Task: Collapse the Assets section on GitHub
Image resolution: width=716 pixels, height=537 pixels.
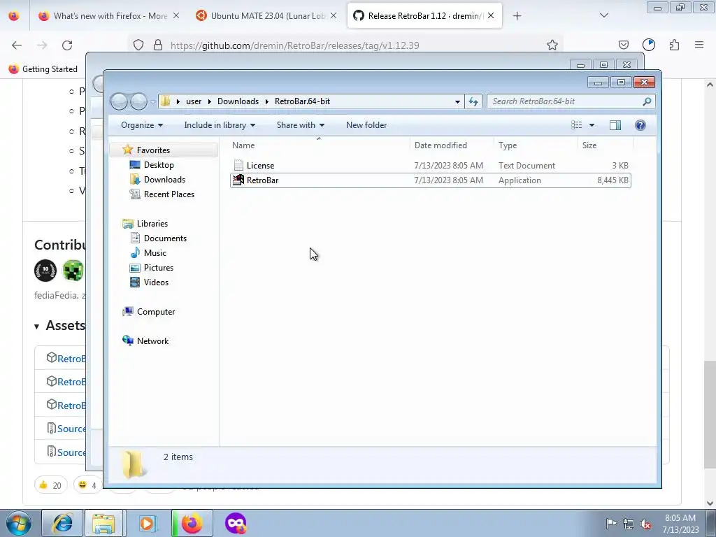Action: pyautogui.click(x=36, y=326)
